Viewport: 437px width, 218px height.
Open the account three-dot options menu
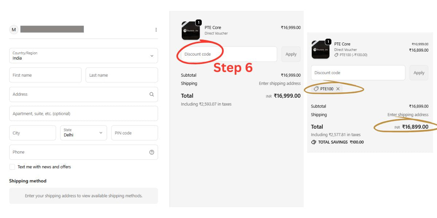coord(156,30)
